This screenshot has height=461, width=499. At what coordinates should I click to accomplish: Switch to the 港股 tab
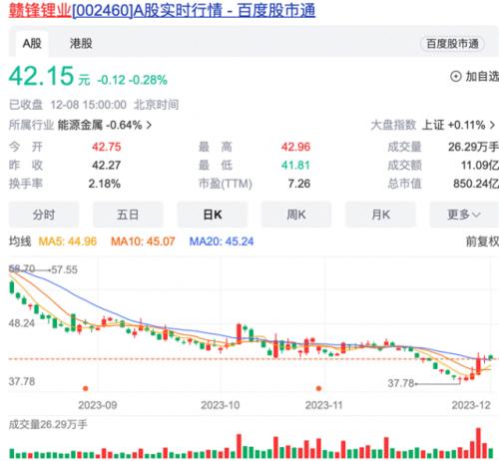click(x=81, y=43)
